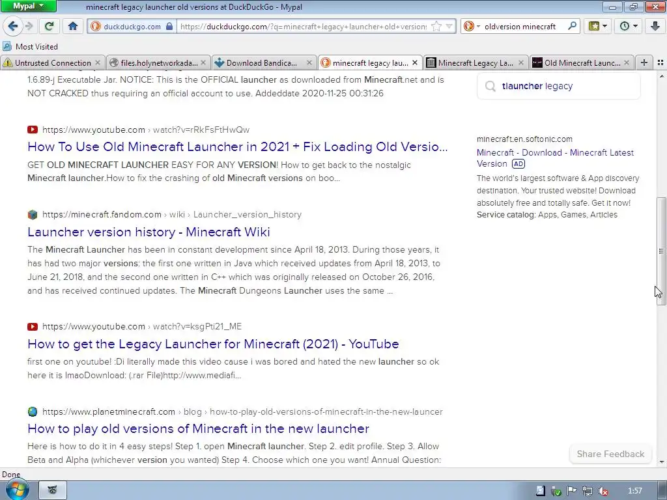Click the Safely Remove Hardware tray icon
This screenshot has width=667, height=500.
(556, 491)
